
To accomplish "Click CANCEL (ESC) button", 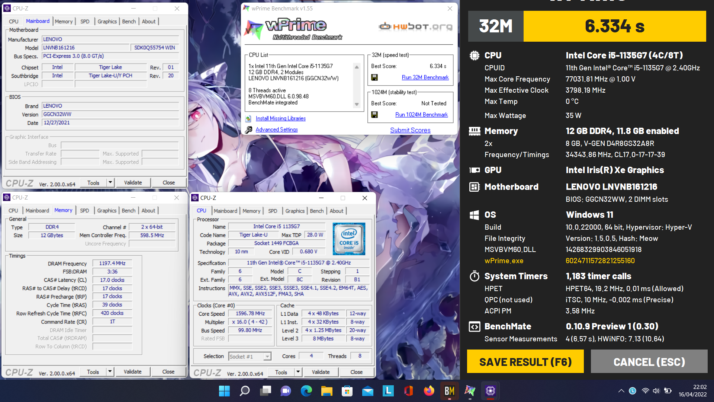I will click(x=649, y=361).
